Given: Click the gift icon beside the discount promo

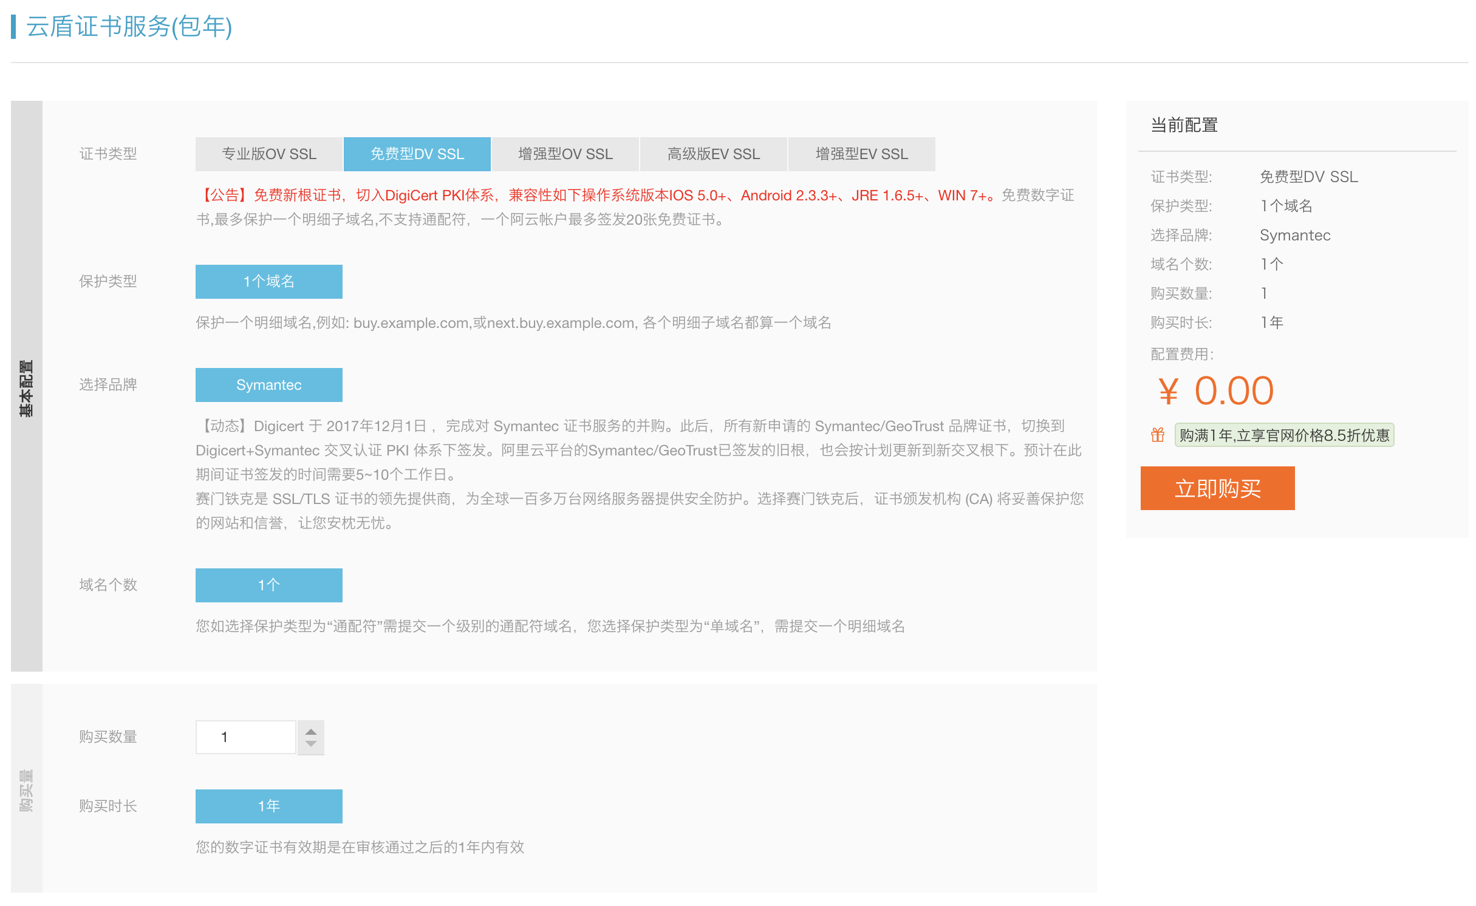Looking at the screenshot, I should click(x=1158, y=435).
